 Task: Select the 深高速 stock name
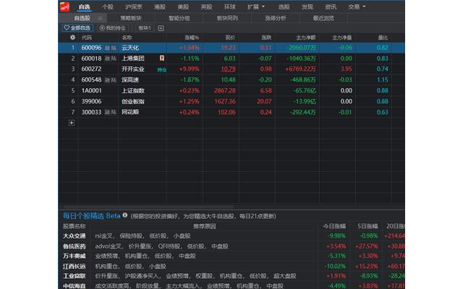pos(130,80)
